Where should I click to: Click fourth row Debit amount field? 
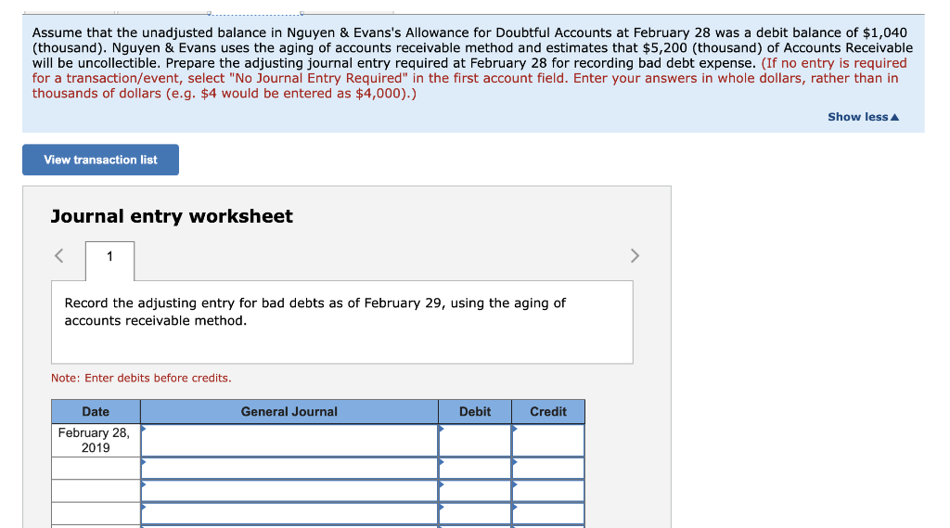[475, 513]
